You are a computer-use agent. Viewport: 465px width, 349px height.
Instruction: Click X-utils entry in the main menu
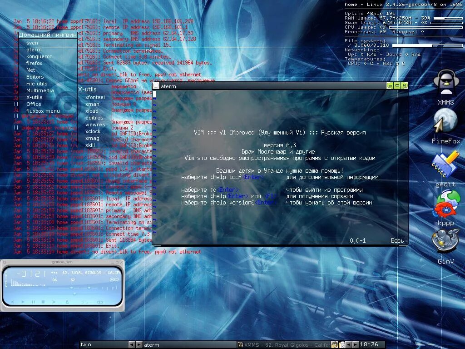pyautogui.click(x=48, y=97)
